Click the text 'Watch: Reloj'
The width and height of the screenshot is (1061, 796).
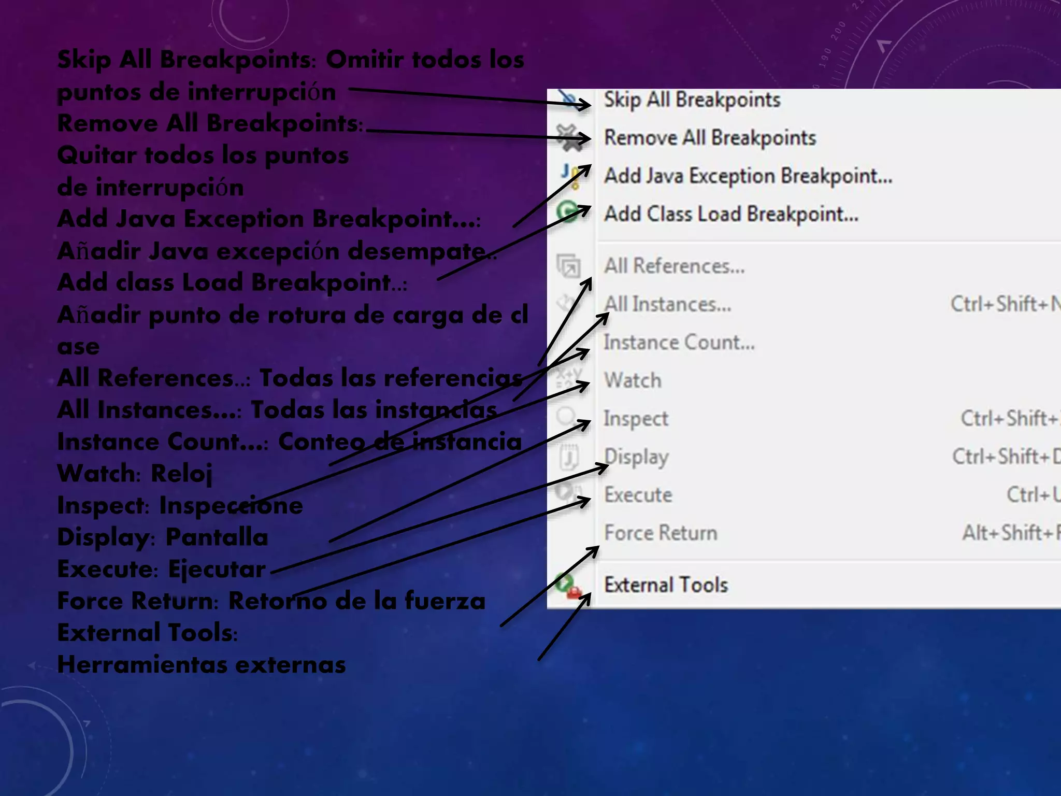coord(135,474)
